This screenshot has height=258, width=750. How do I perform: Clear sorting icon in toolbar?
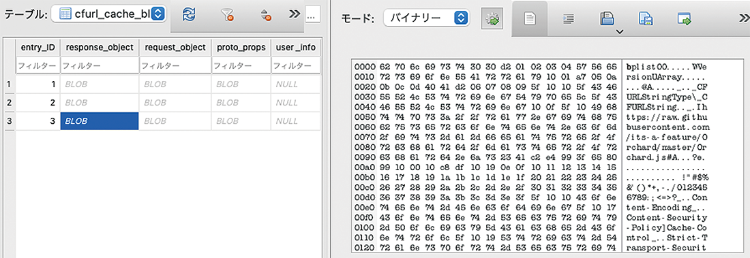coord(266,15)
